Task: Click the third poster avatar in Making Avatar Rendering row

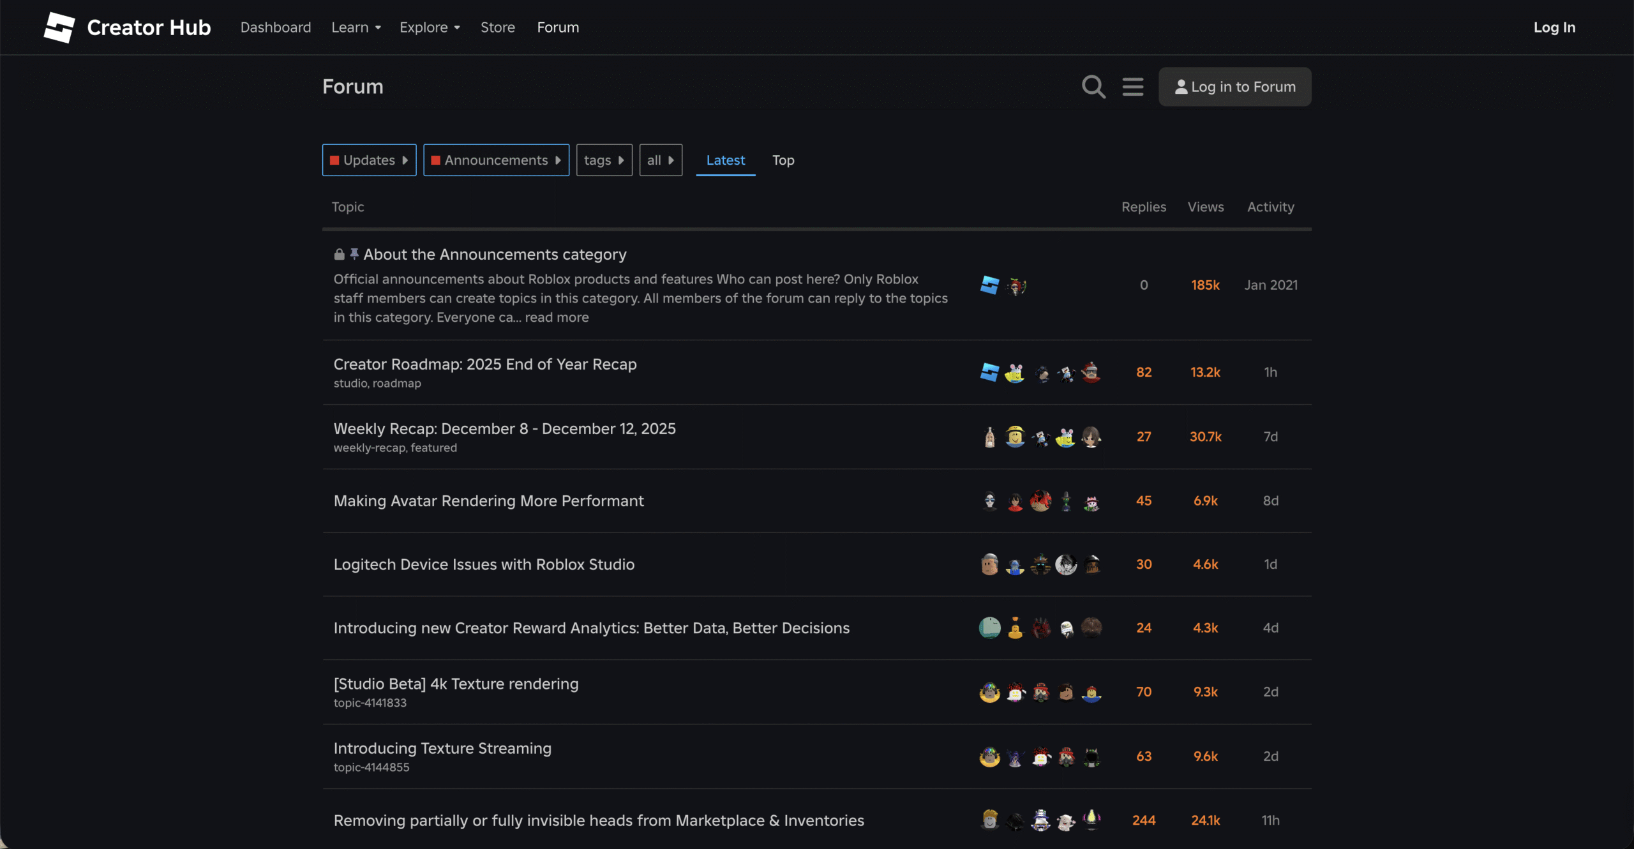Action: pos(1040,501)
